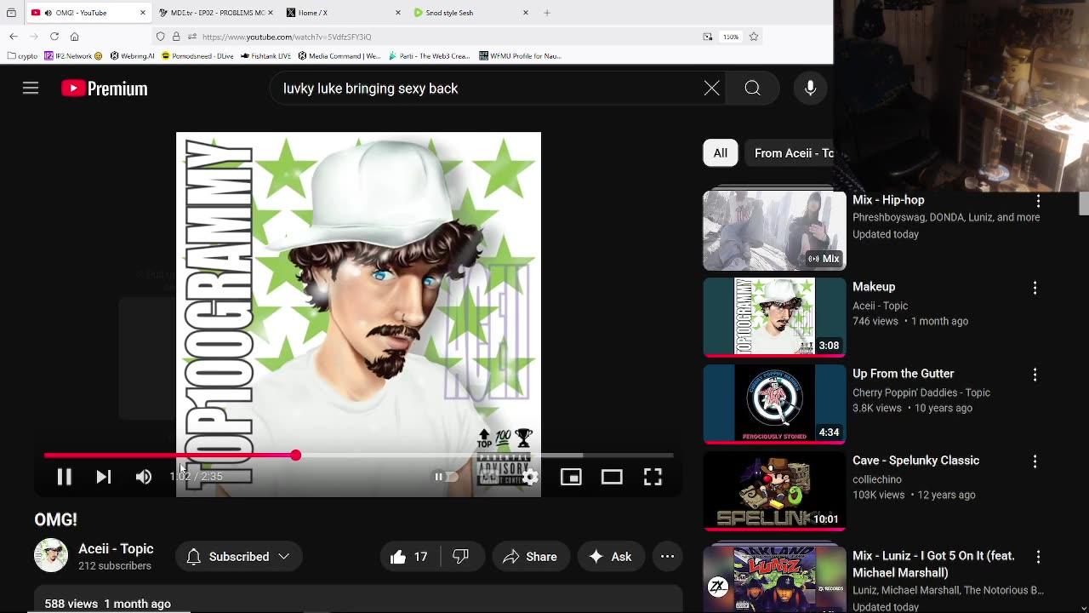Image resolution: width=1089 pixels, height=613 pixels.
Task: Open Webring.AI bookmark
Action: pos(132,56)
